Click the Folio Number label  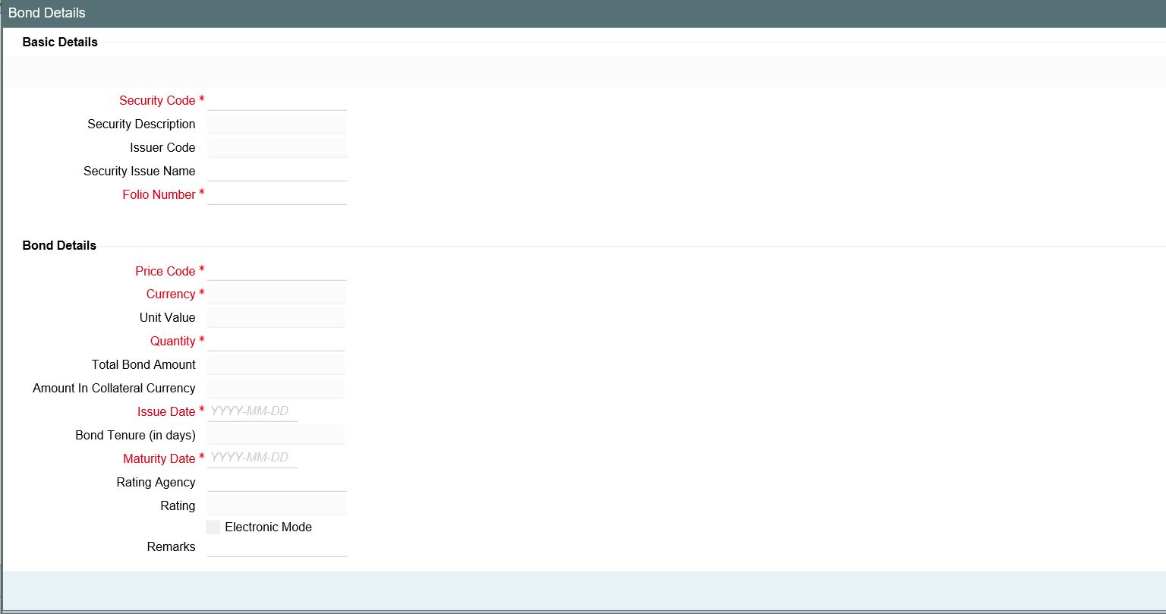(x=159, y=194)
